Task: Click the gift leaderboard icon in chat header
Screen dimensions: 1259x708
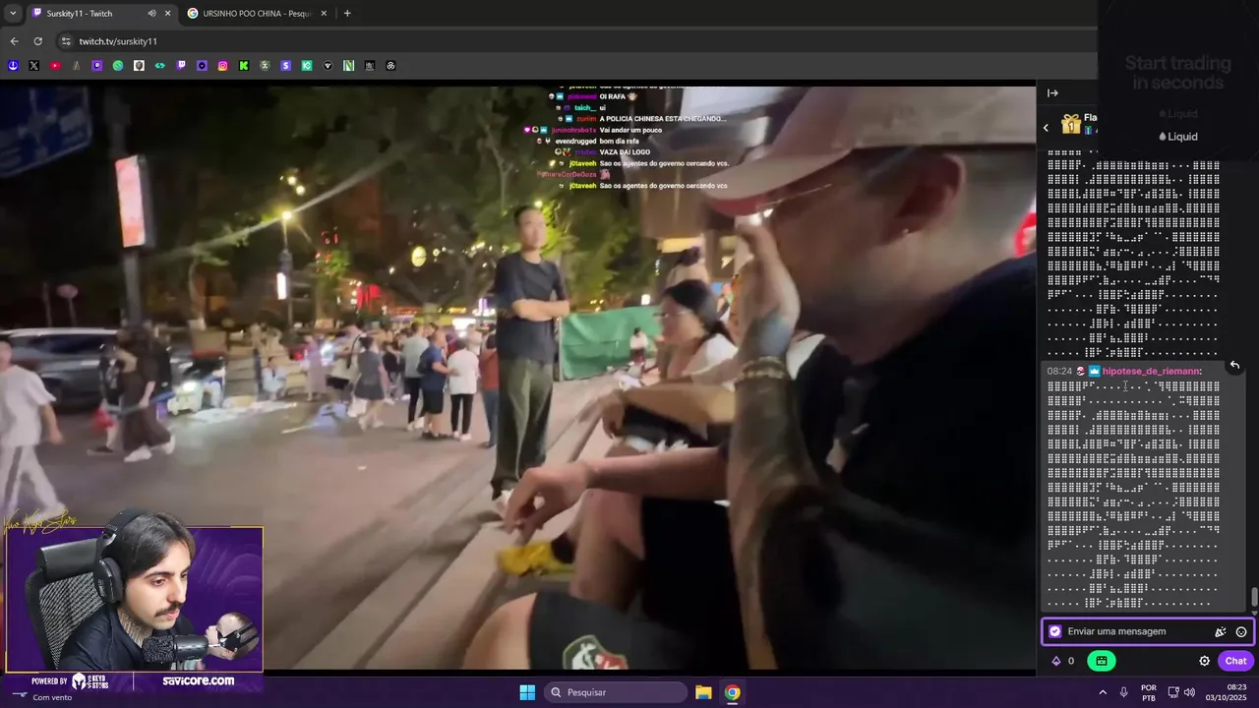Action: point(1071,124)
